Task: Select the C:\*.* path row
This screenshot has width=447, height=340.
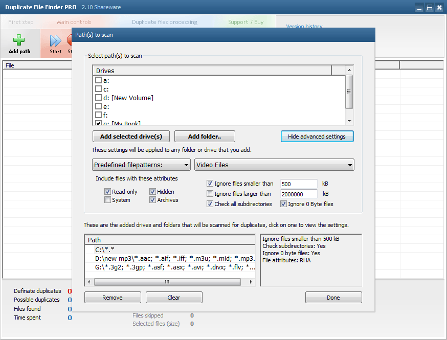Action: 170,250
